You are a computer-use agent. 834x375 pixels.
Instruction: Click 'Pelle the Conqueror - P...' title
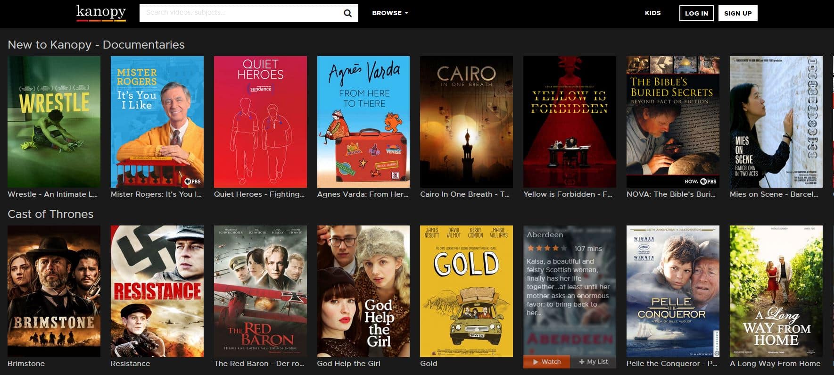pyautogui.click(x=672, y=363)
